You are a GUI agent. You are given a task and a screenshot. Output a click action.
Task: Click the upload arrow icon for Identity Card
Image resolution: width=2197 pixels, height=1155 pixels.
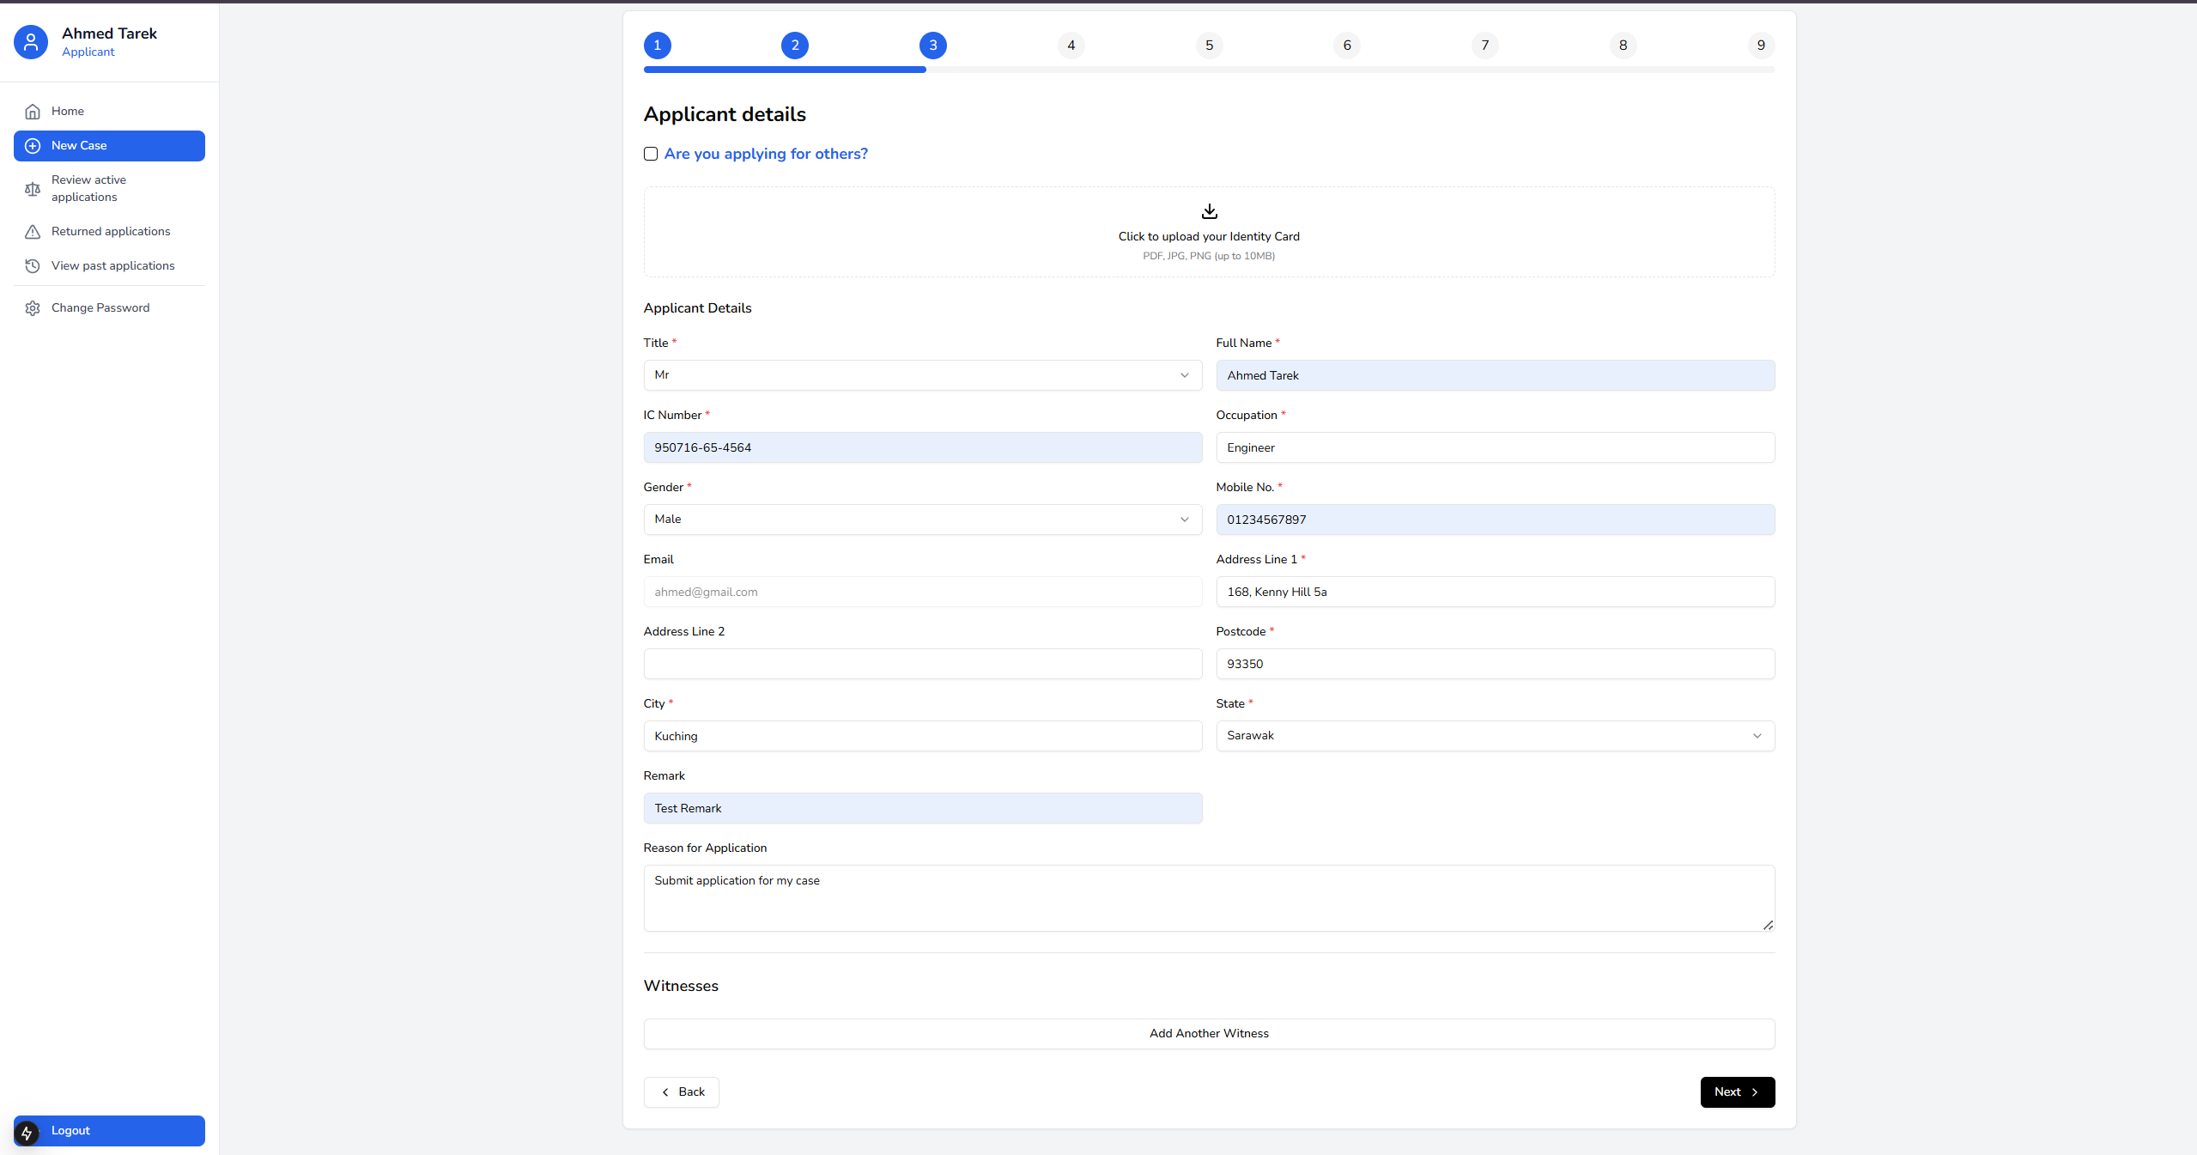(x=1209, y=211)
